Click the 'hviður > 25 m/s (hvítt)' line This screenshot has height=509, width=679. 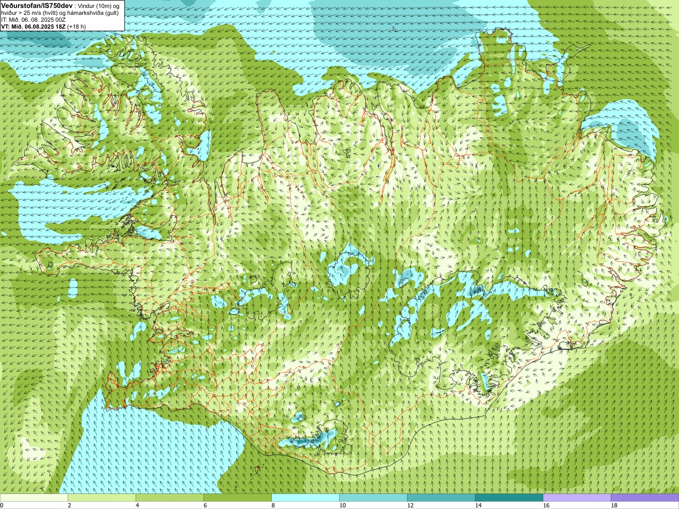click(x=30, y=13)
